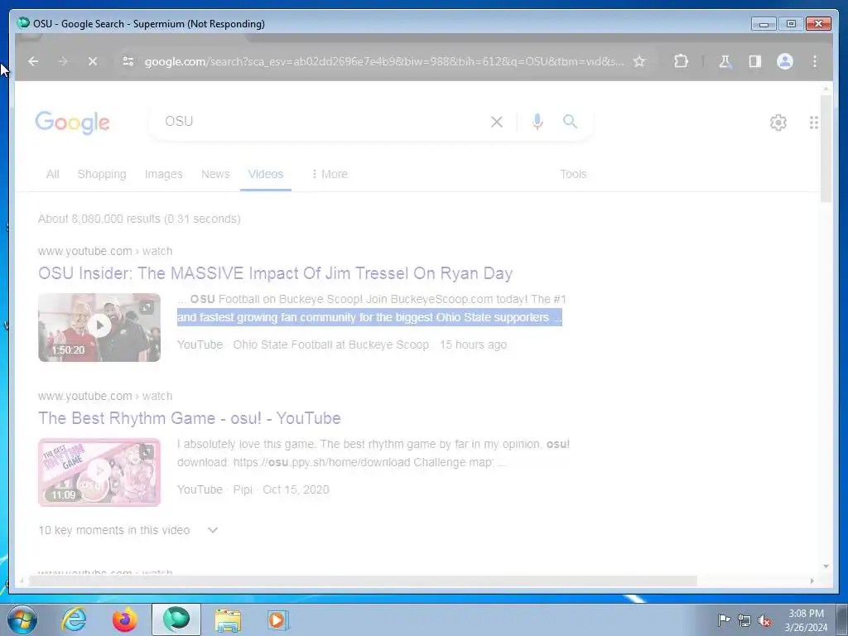The height and width of the screenshot is (636, 848).
Task: Expand the More search options menu
Action: click(x=330, y=174)
